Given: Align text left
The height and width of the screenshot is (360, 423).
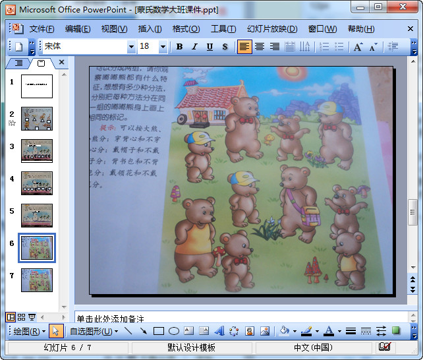Looking at the screenshot, I should click(244, 47).
